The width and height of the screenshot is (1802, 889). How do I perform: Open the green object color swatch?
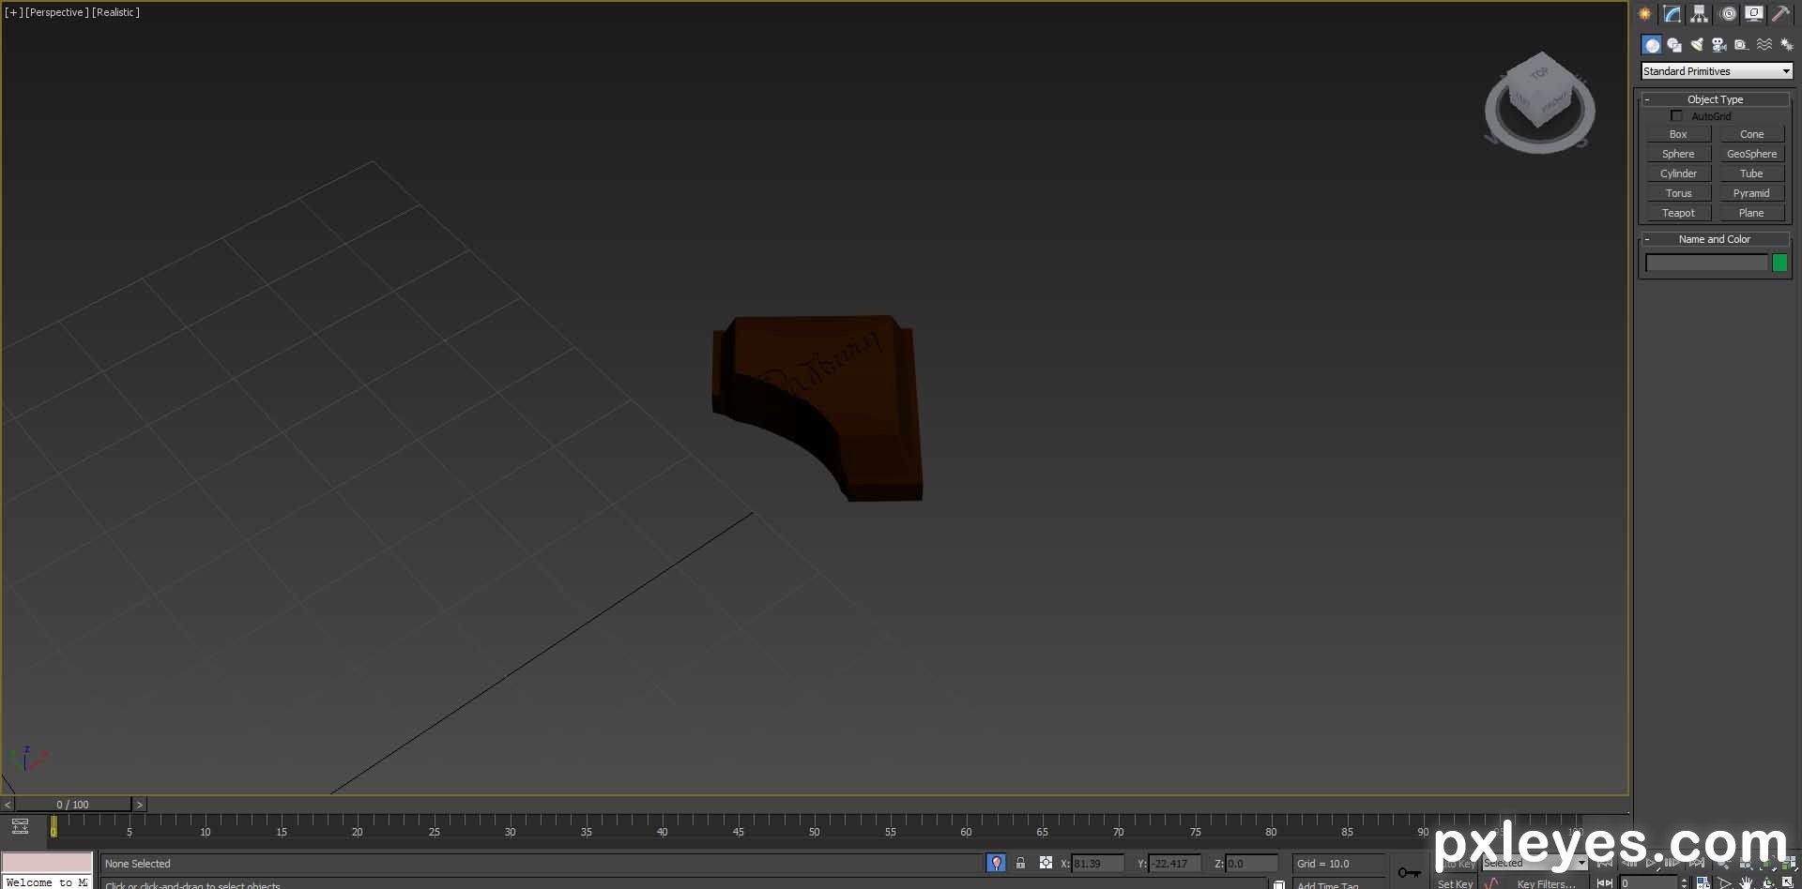1779,264
